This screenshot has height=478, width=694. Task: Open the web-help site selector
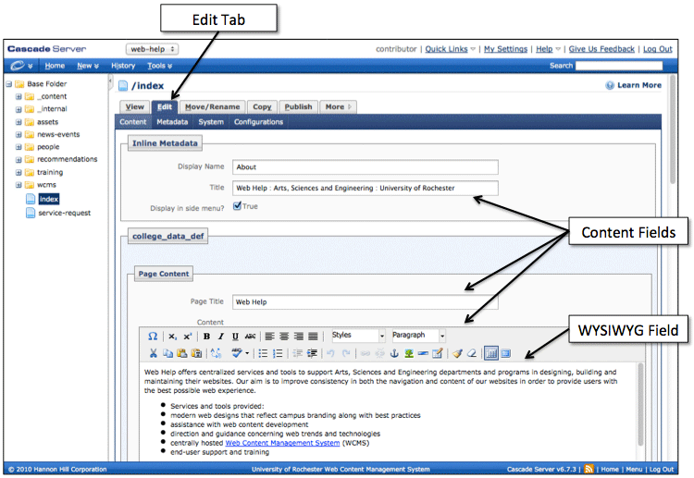[x=153, y=49]
